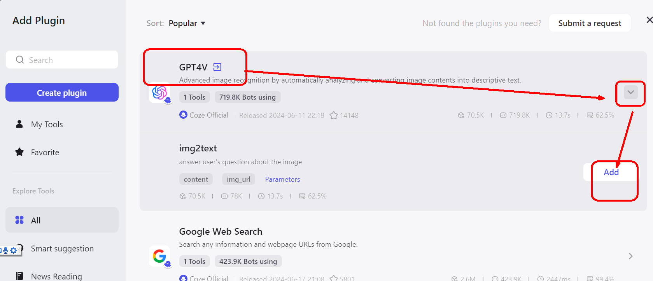Viewport: 653px width, 281px height.
Task: Focus the plugin Search field
Action: pos(62,60)
